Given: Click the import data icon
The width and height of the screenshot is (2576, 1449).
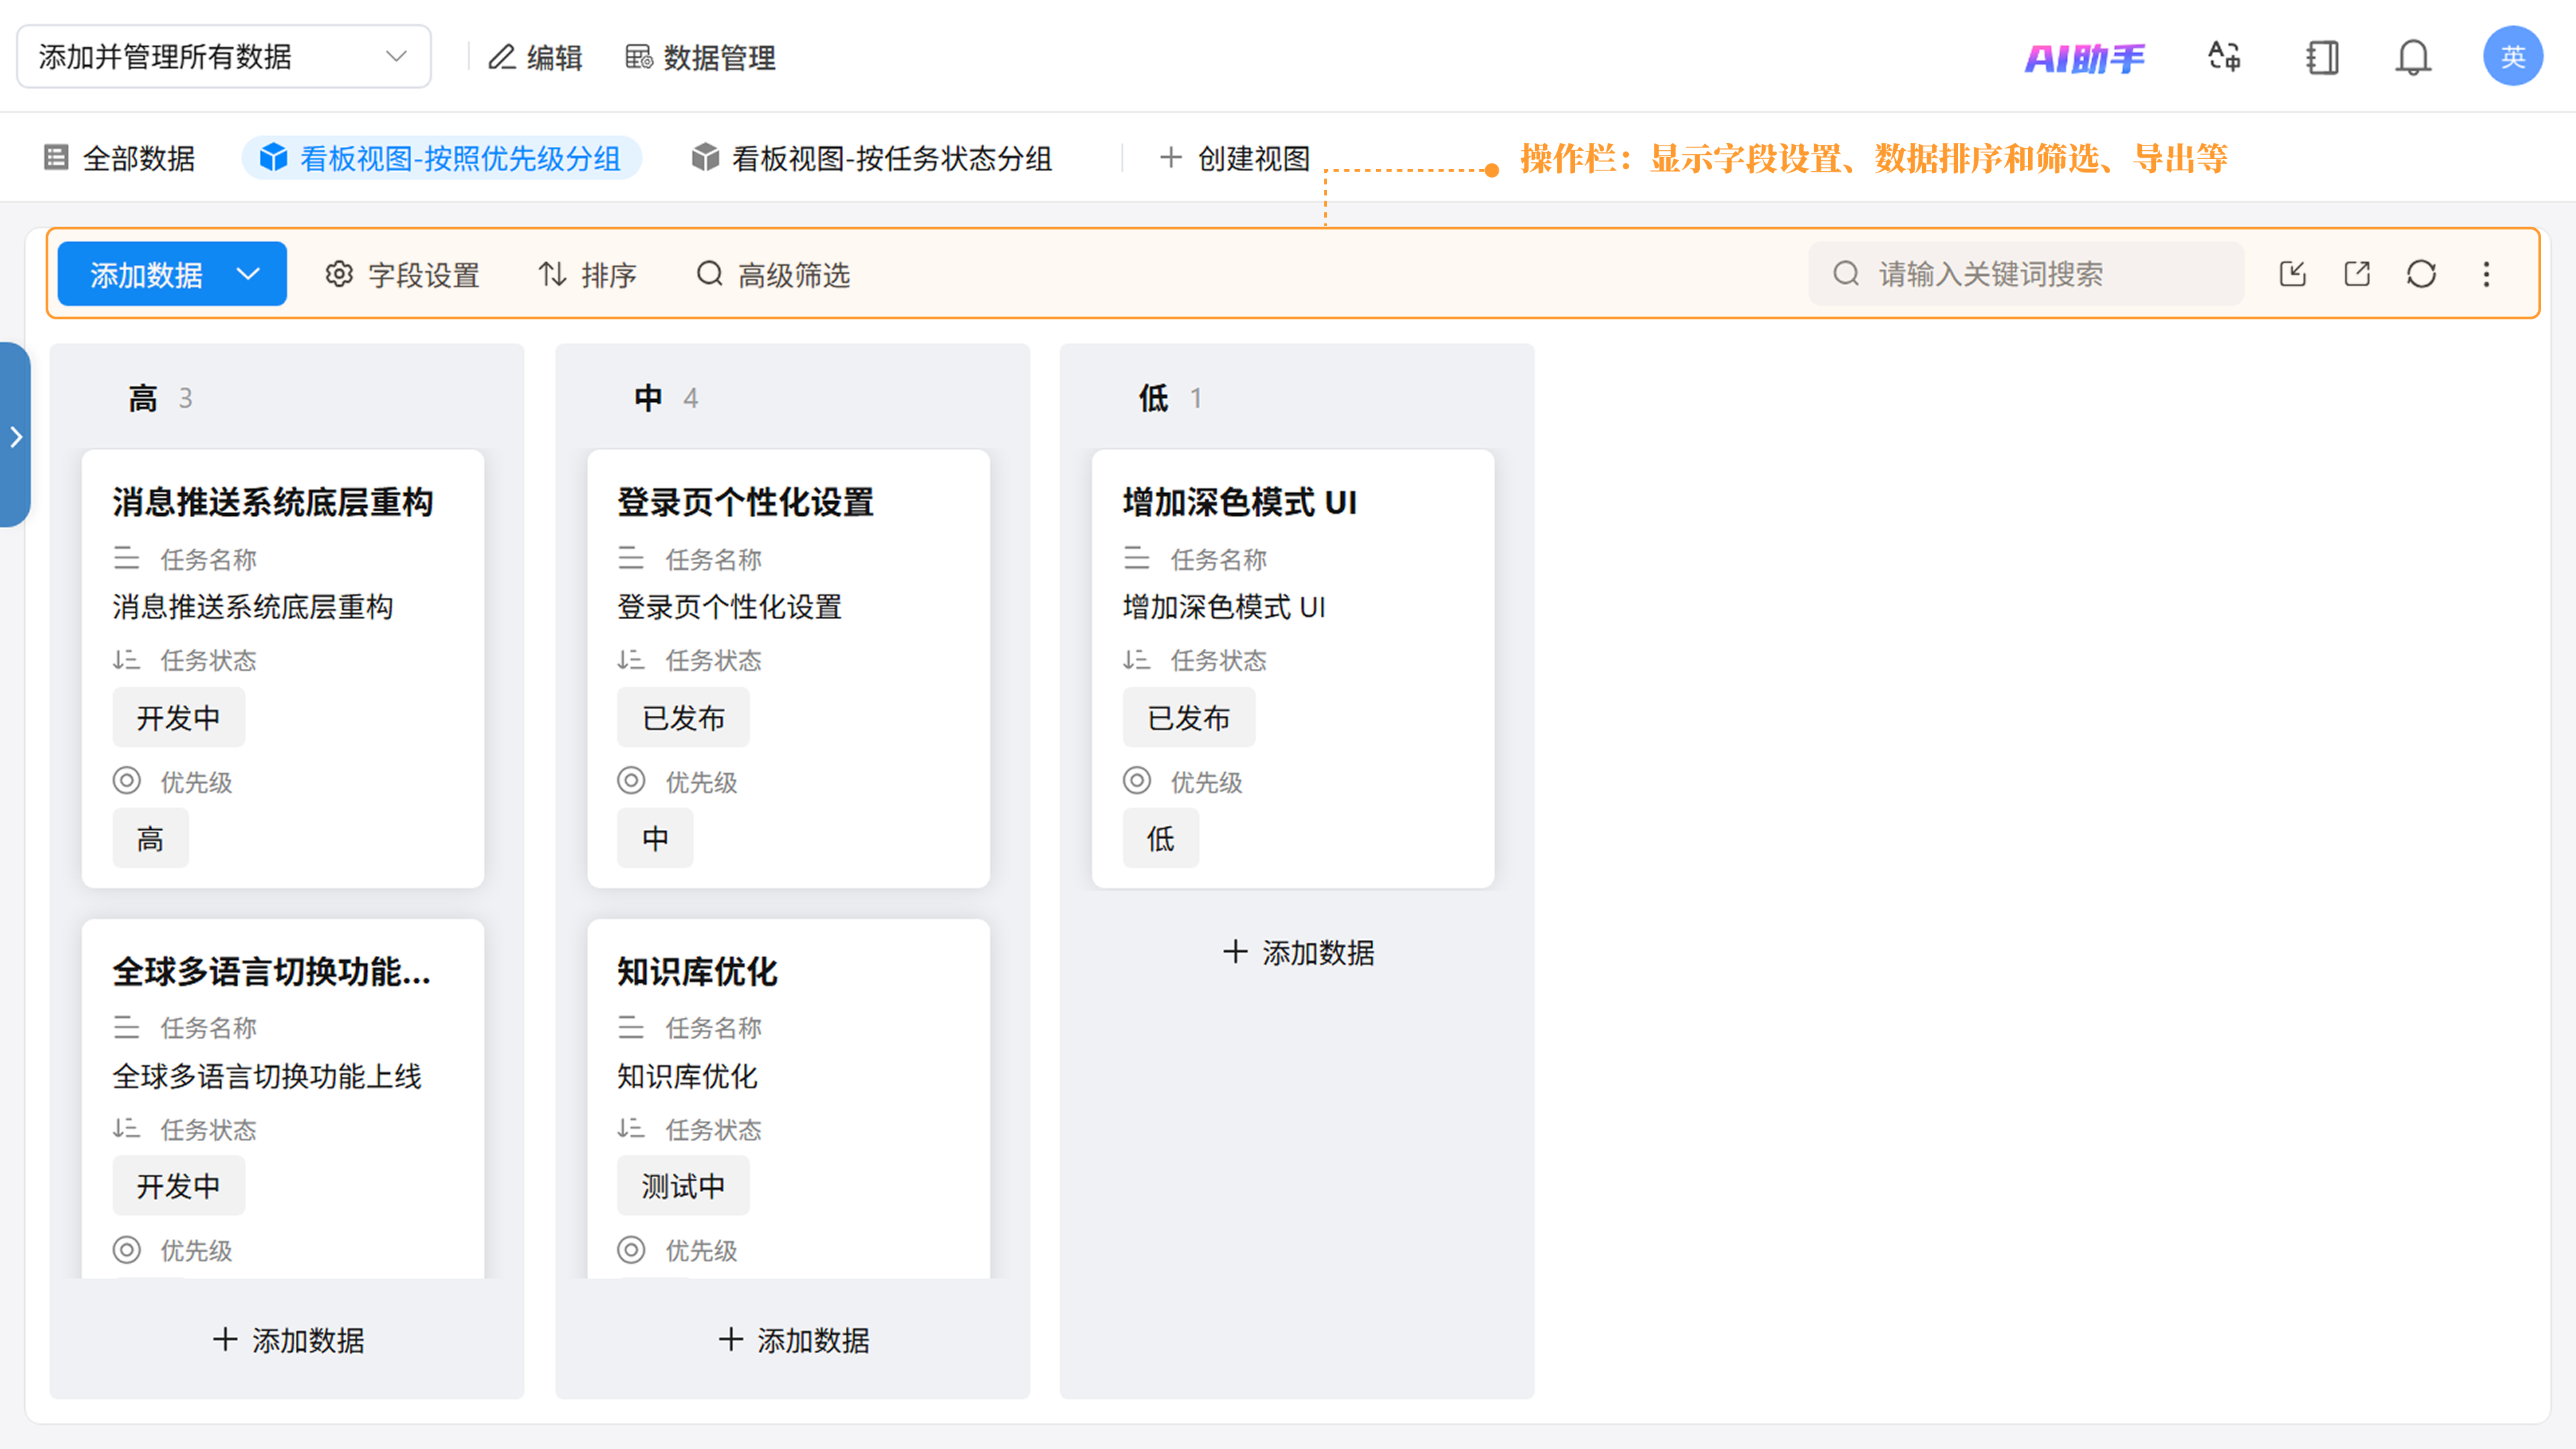Looking at the screenshot, I should (x=2292, y=274).
